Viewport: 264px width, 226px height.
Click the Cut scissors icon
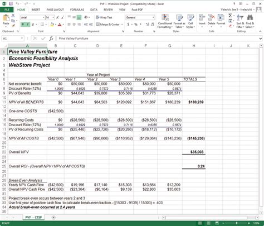pos(13,16)
